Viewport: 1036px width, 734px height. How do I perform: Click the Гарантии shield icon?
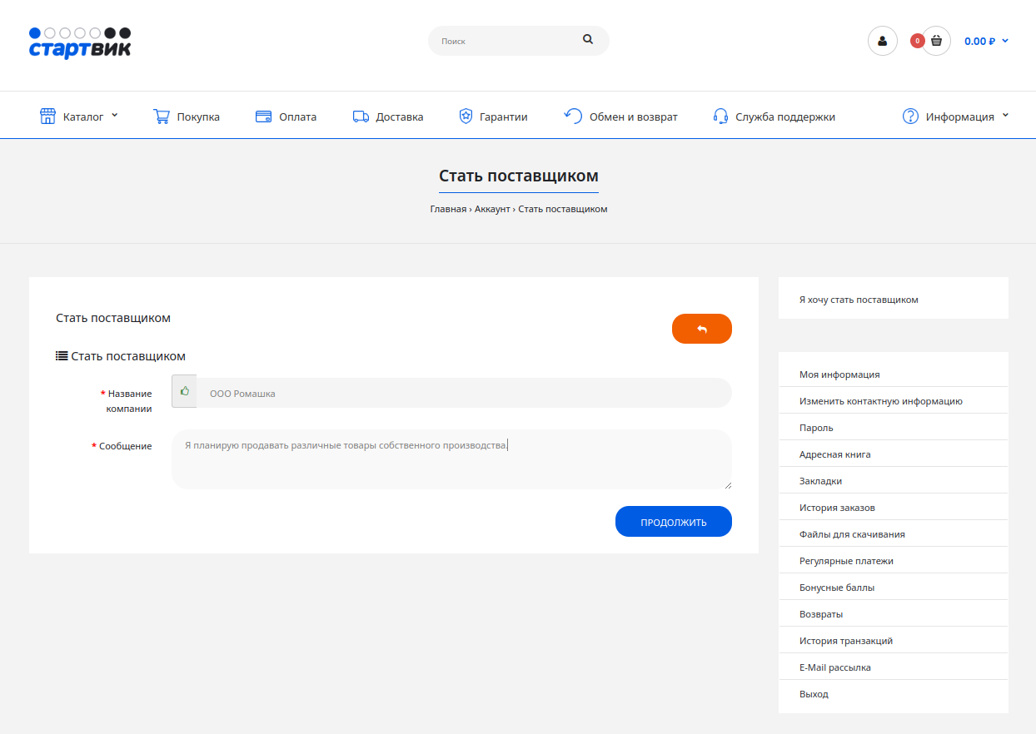(466, 117)
